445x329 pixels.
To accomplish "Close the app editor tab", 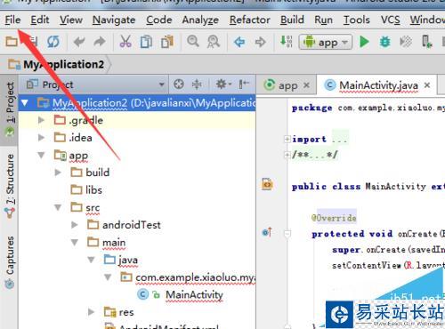I will coord(306,85).
